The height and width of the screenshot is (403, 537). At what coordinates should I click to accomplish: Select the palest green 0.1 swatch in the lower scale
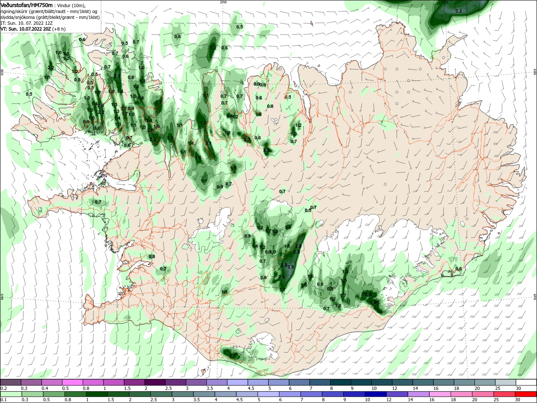10,394
